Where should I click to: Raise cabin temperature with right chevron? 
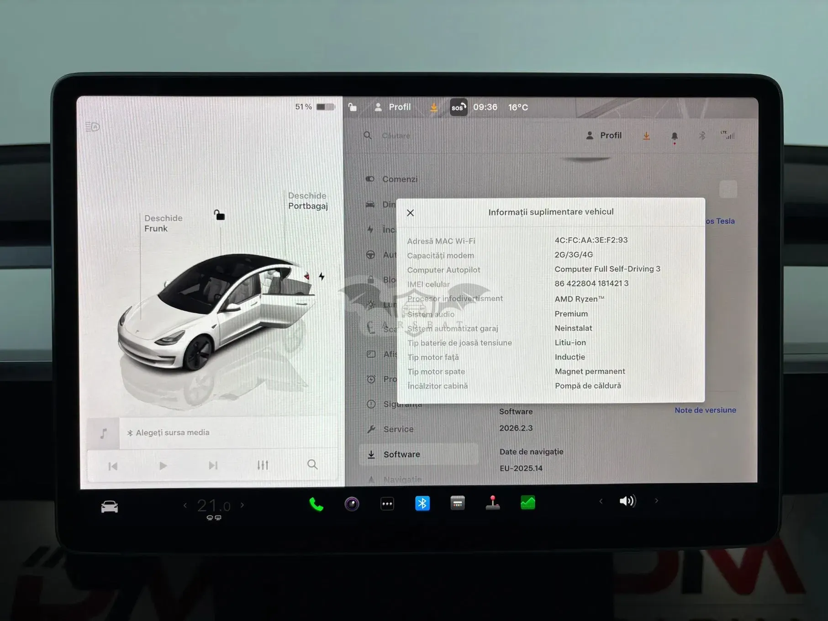(x=242, y=505)
